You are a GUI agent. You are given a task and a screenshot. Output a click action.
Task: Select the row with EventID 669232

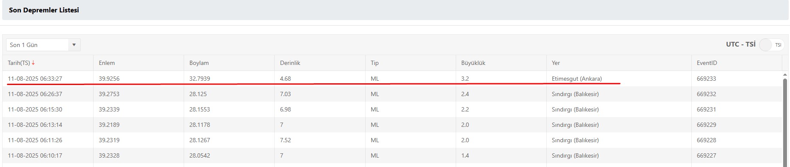tap(392, 94)
